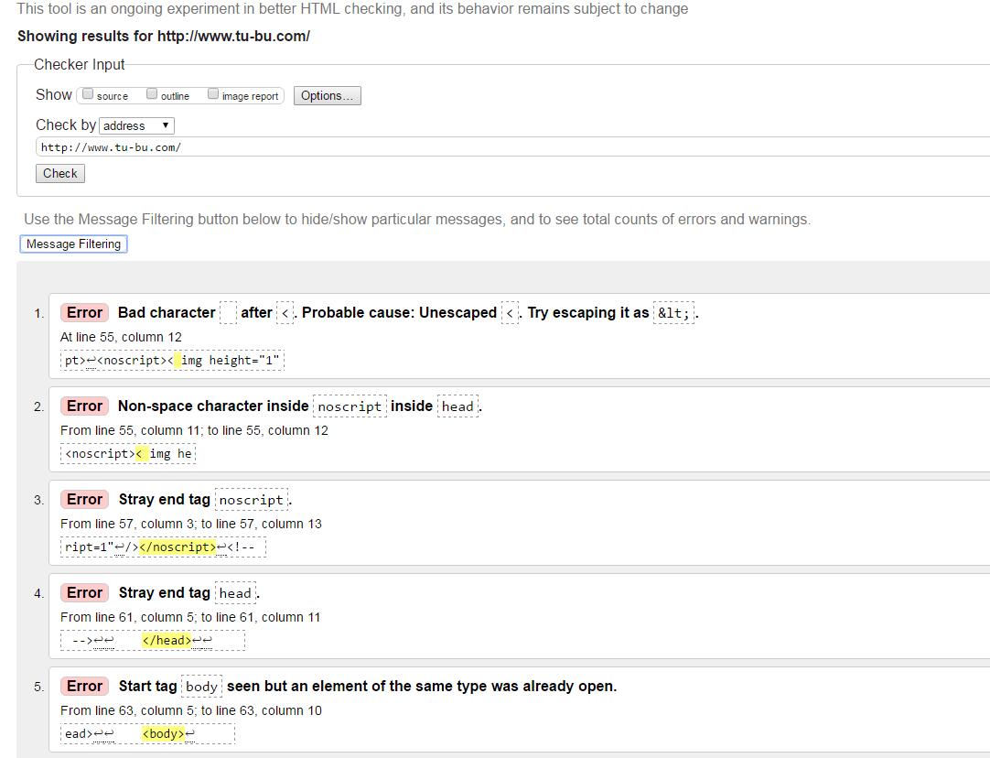Enable the source checkbox
Image resolution: width=990 pixels, height=758 pixels.
89,94
